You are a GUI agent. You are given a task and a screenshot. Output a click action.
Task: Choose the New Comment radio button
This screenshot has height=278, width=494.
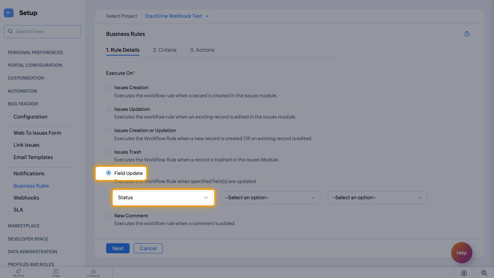pyautogui.click(x=108, y=215)
